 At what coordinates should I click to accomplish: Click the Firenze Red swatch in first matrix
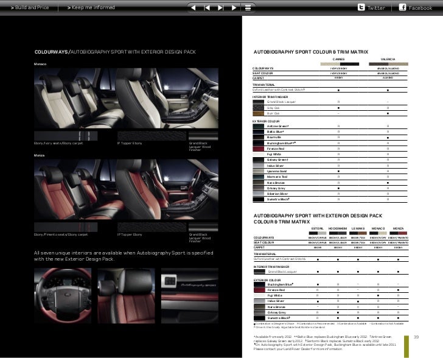[x=258, y=149]
